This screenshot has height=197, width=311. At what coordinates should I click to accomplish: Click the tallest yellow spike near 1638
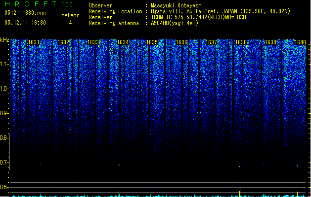tap(240, 192)
